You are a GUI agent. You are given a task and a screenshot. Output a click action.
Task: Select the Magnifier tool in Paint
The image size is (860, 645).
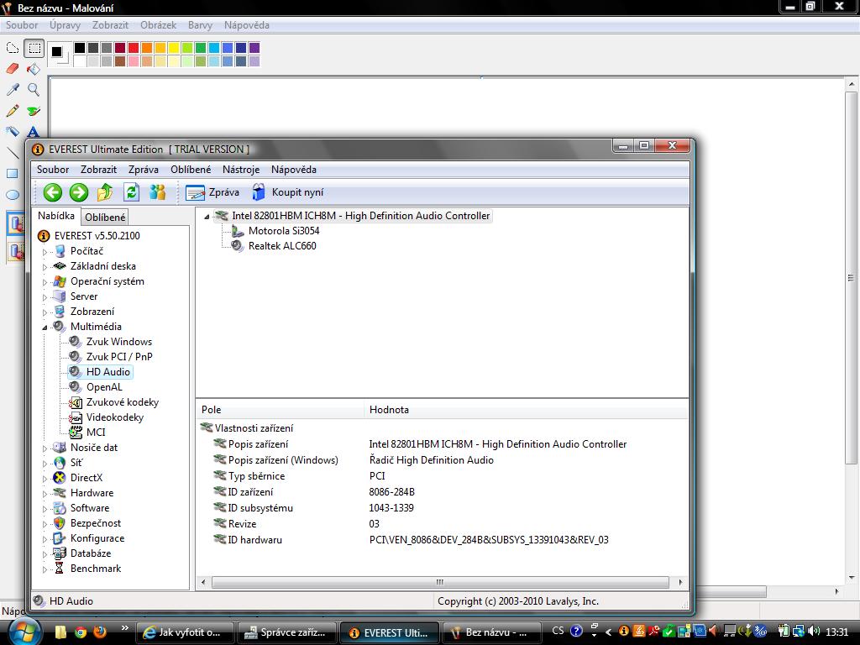[34, 89]
